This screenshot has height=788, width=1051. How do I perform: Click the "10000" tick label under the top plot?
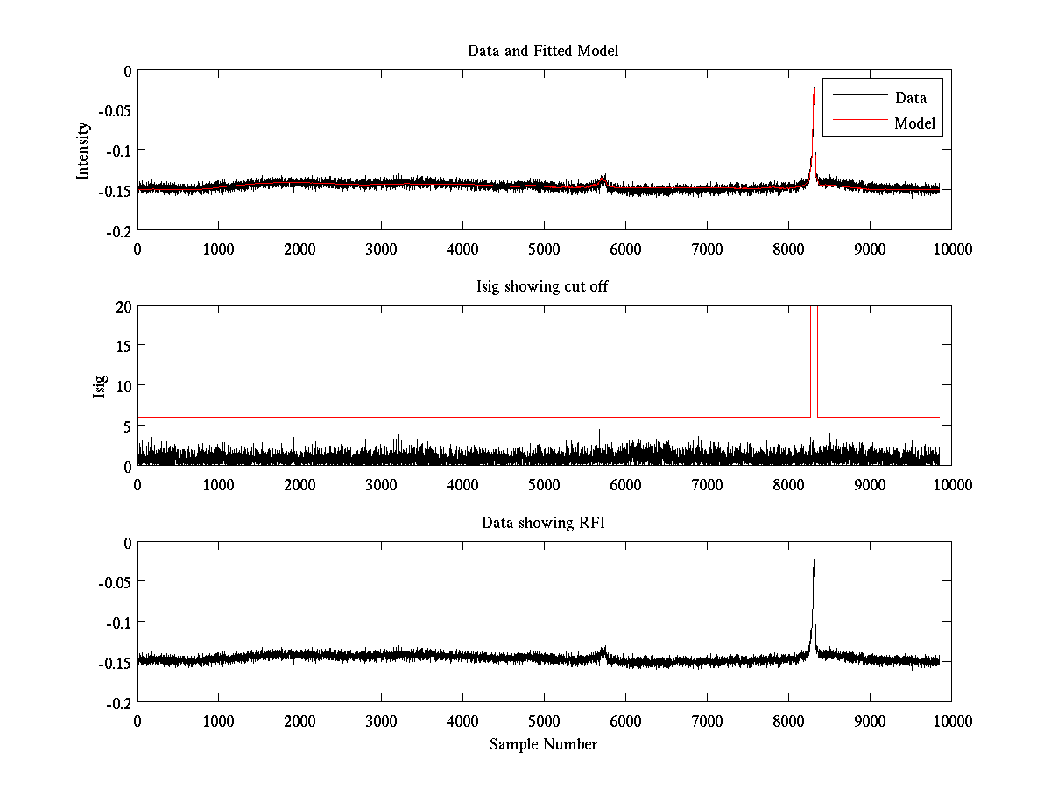951,250
